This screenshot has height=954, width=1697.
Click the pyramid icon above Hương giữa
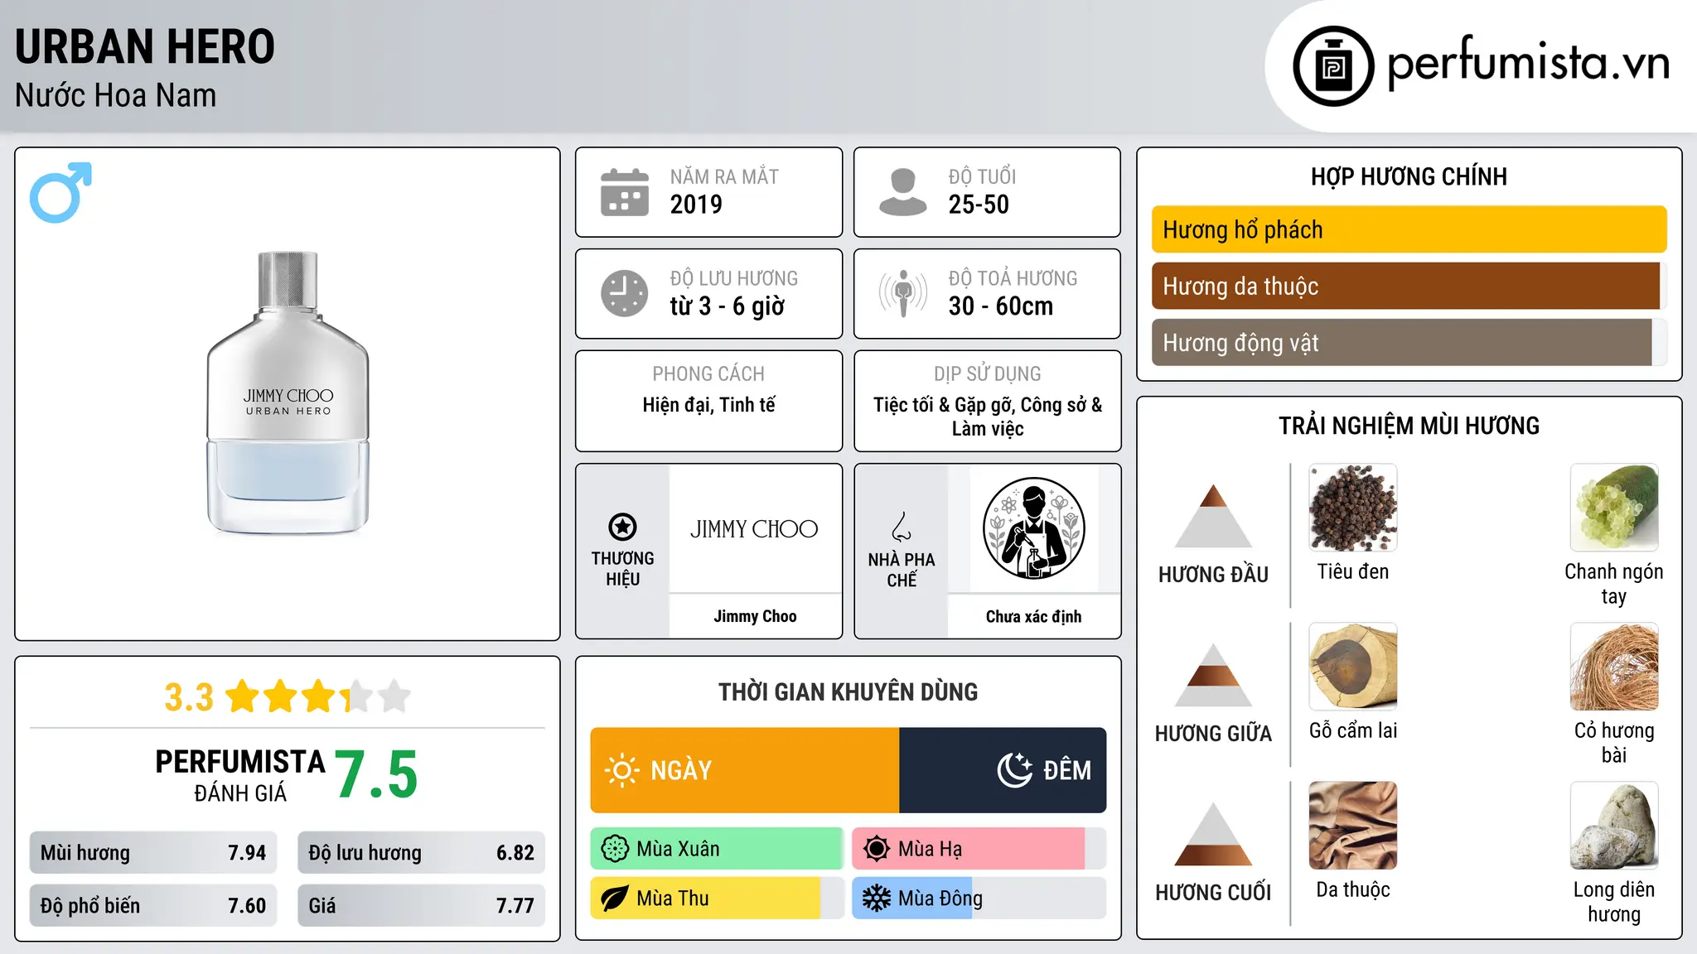(1213, 675)
